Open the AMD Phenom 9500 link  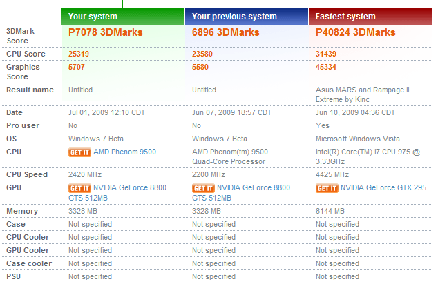click(x=124, y=152)
